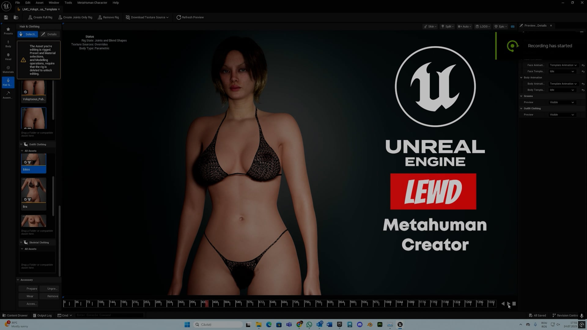This screenshot has height=330, width=587.
Task: Open the Edit menu
Action: click(28, 3)
